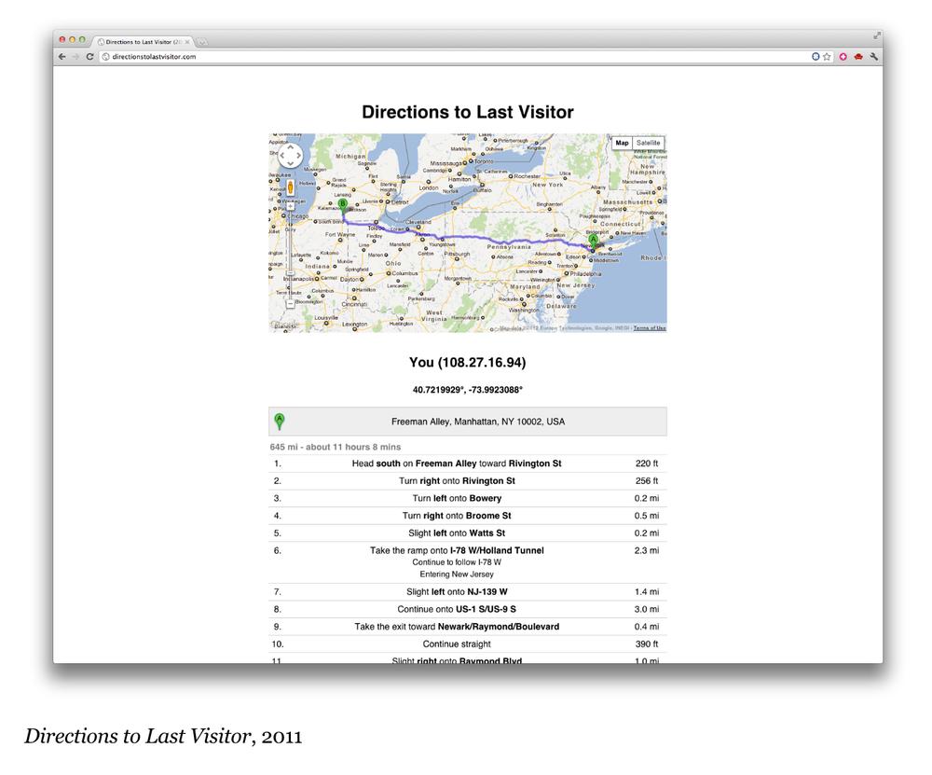This screenshot has width=932, height=775.
Task: Click the 645 mi - about 11 hours summary
Action: click(336, 447)
